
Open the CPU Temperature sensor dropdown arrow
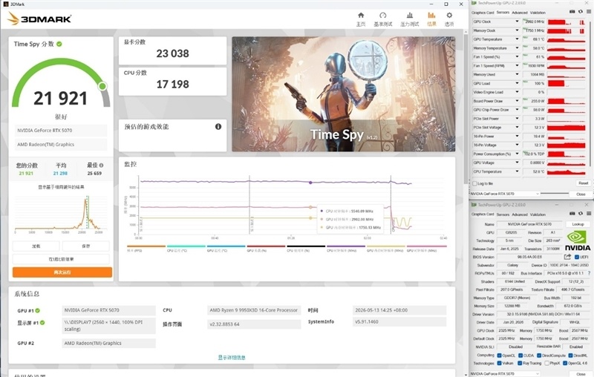tap(517, 172)
